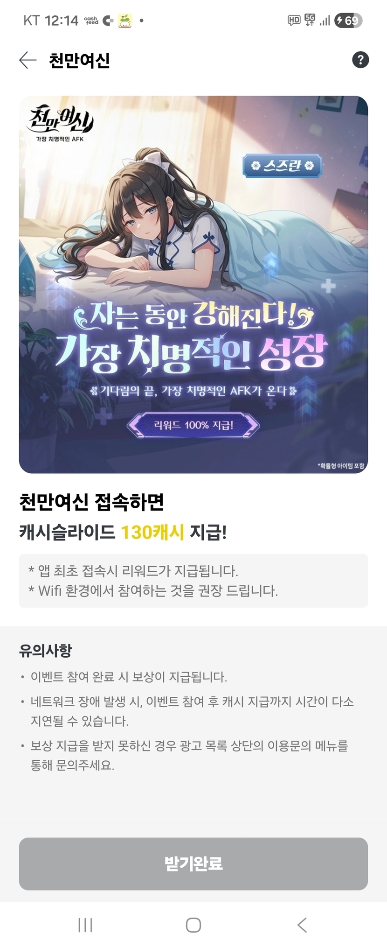Tap the signal strength bars icon

click(x=325, y=20)
